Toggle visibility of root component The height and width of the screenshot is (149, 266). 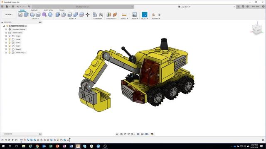click(x=7, y=26)
